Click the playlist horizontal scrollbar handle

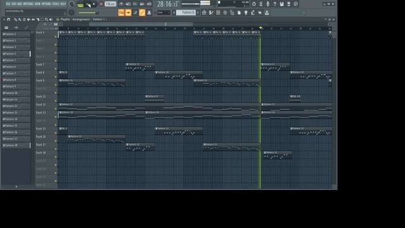tap(140, 24)
